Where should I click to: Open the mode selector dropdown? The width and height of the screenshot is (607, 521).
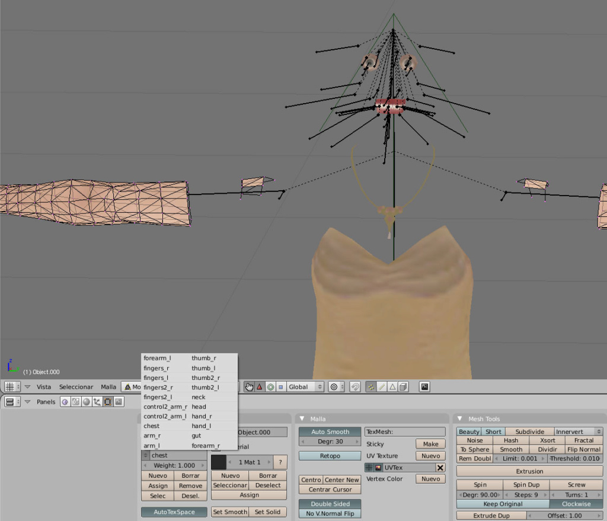tap(132, 386)
